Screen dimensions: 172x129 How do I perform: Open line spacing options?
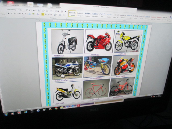pos(55,15)
